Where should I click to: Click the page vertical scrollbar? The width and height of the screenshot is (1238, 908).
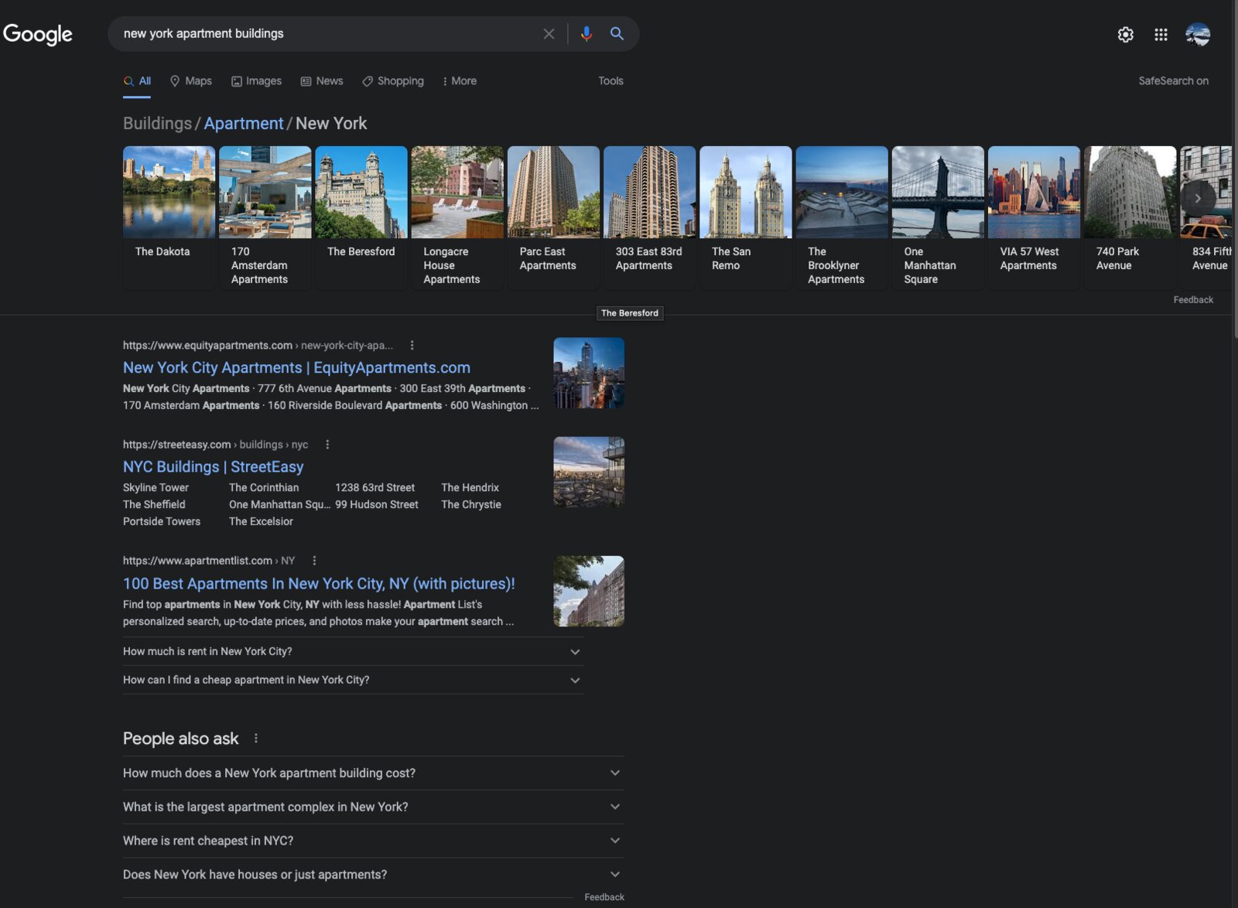pyautogui.click(x=1235, y=170)
